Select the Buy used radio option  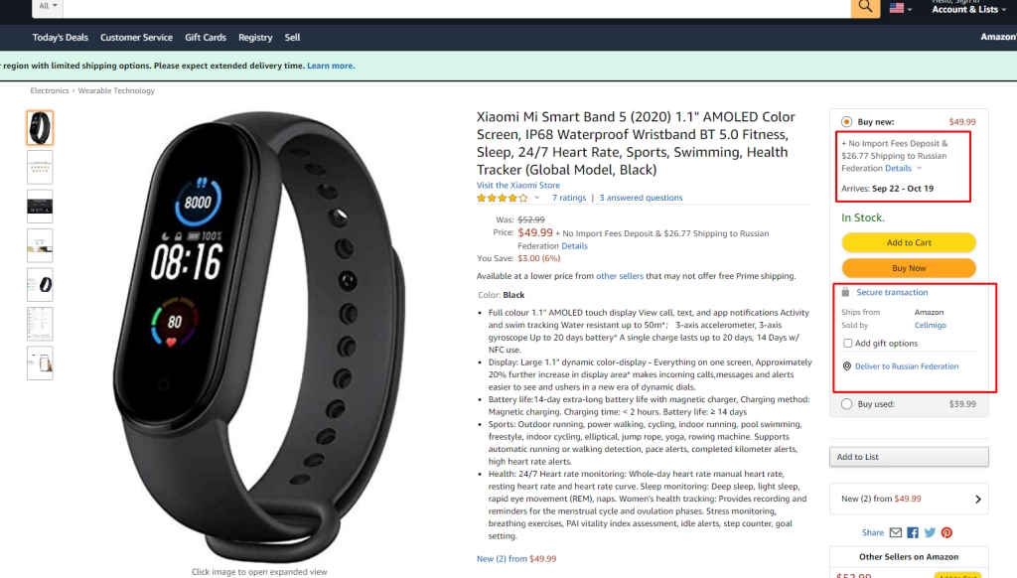[846, 404]
